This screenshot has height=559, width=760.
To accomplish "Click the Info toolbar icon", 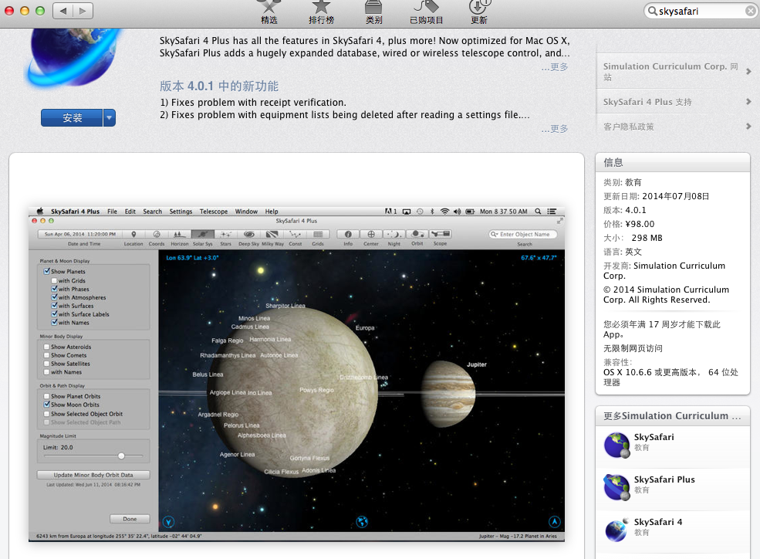I will [x=348, y=234].
